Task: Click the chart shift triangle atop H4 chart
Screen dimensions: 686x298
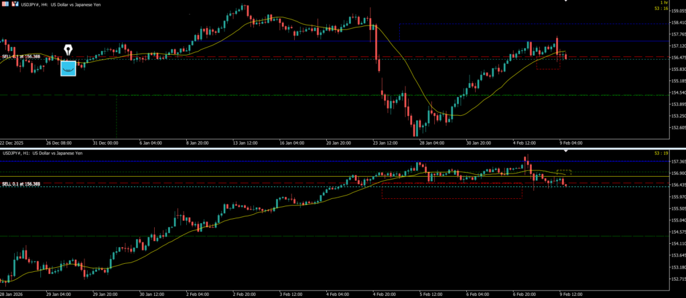Action: [x=567, y=1]
